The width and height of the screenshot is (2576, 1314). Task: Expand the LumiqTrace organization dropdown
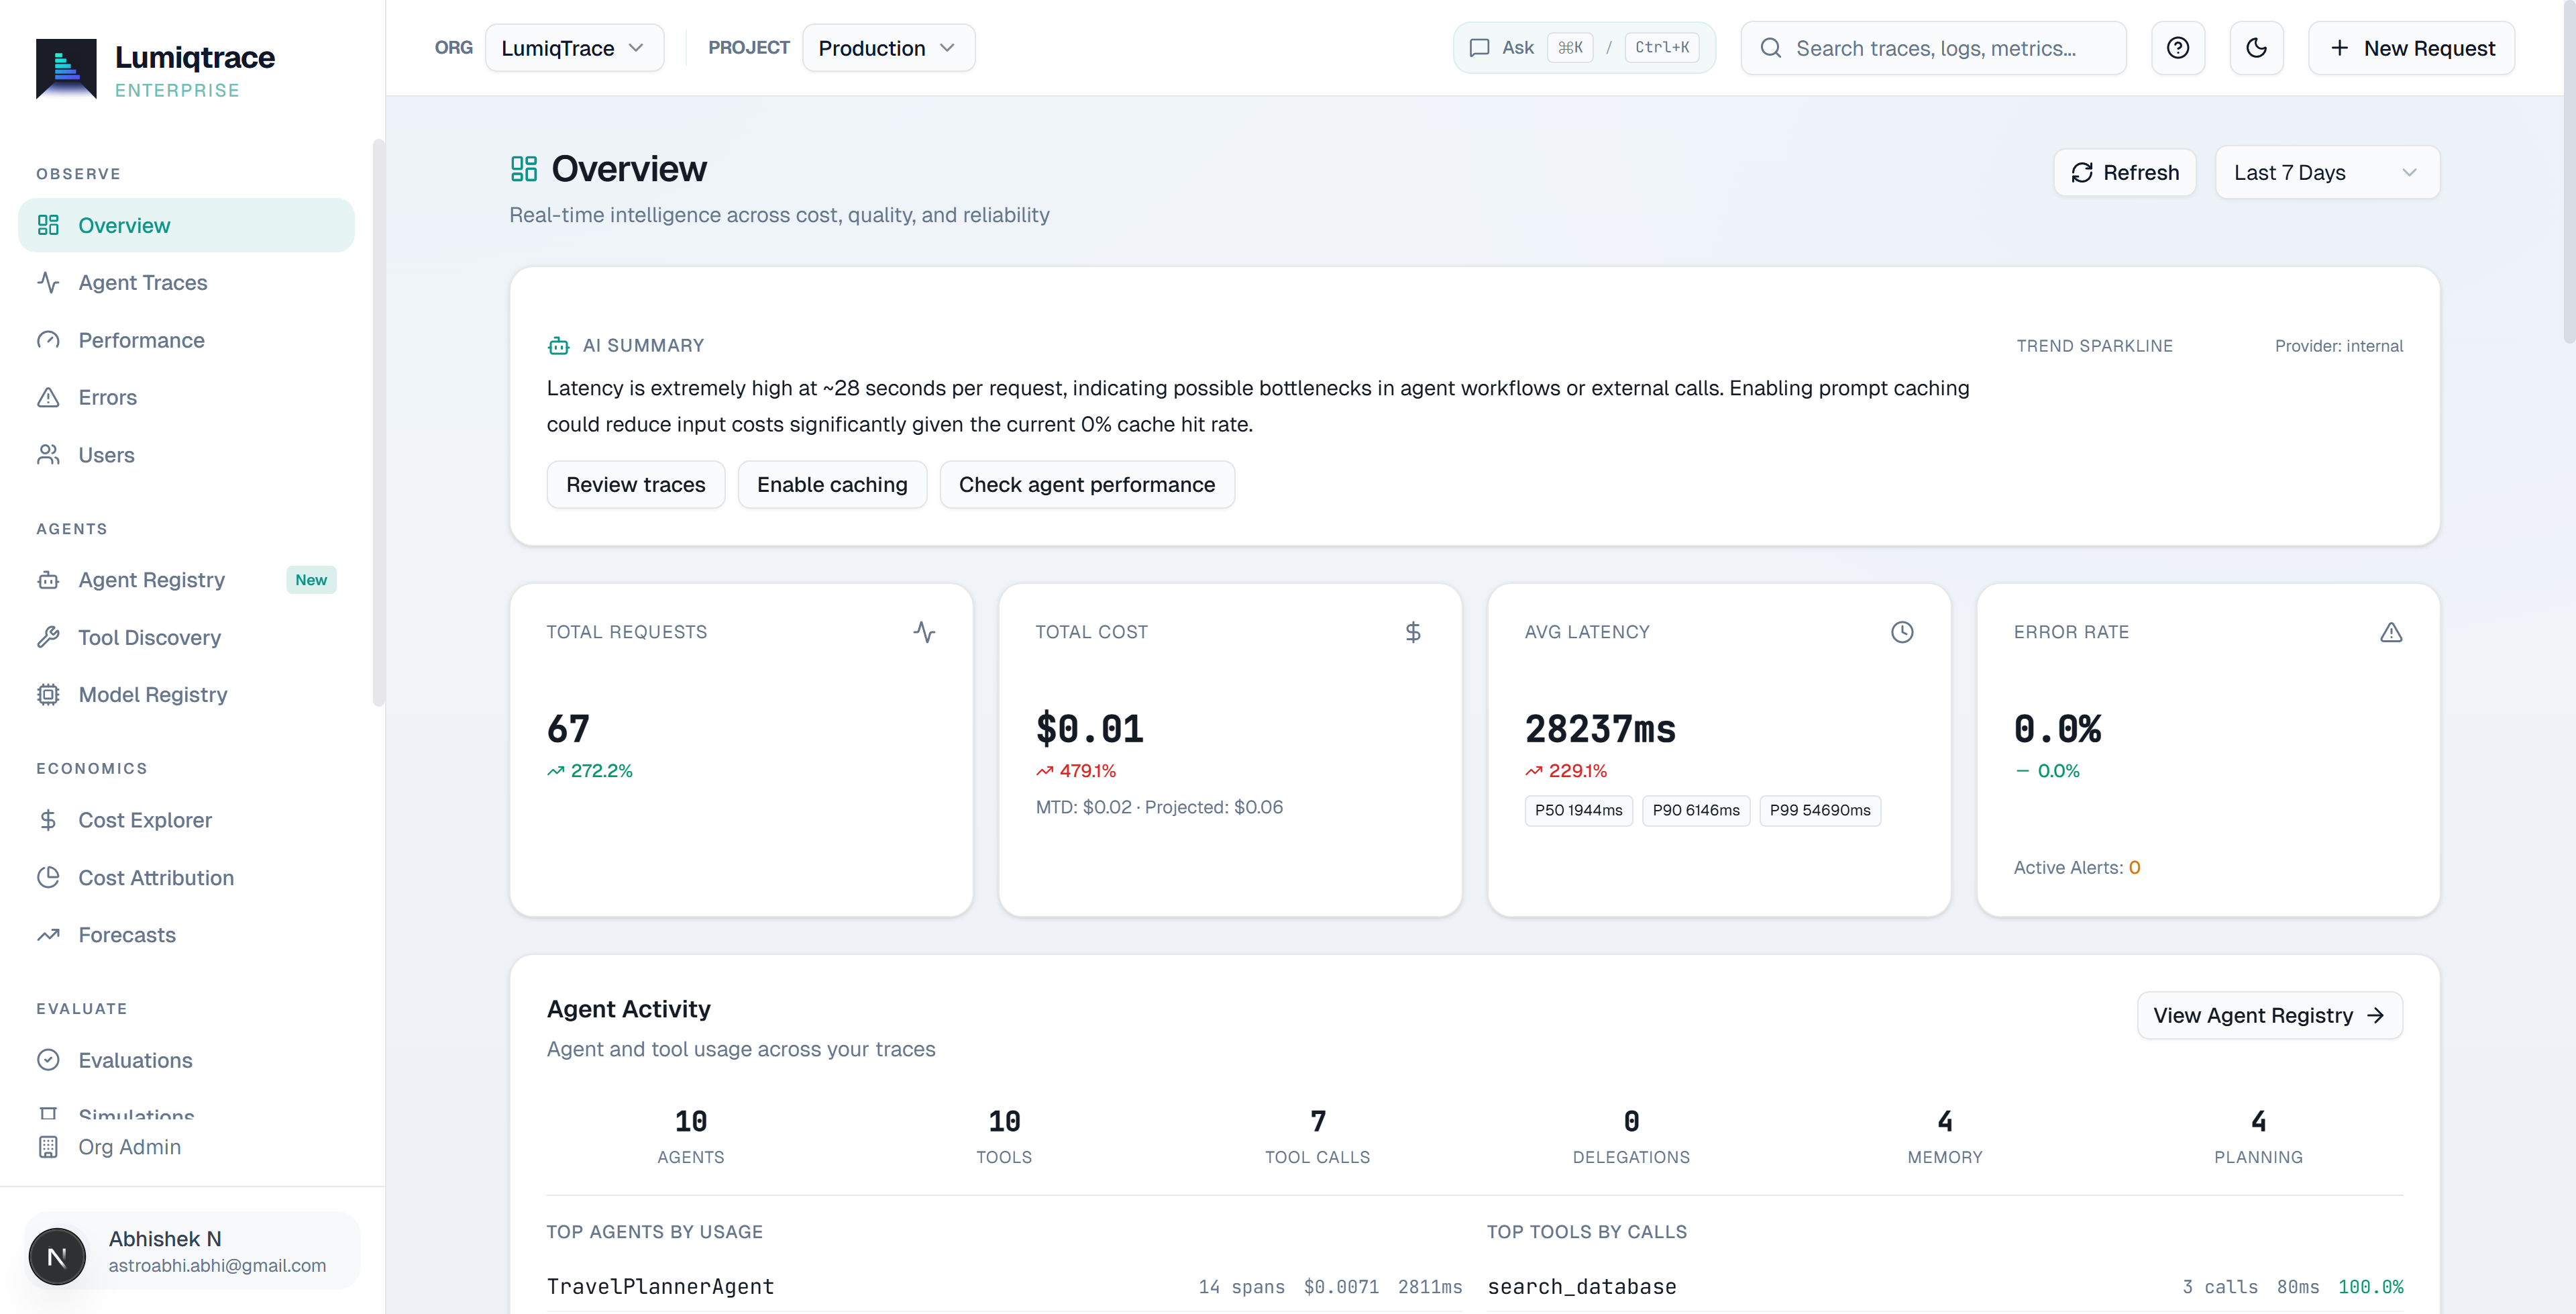click(574, 47)
